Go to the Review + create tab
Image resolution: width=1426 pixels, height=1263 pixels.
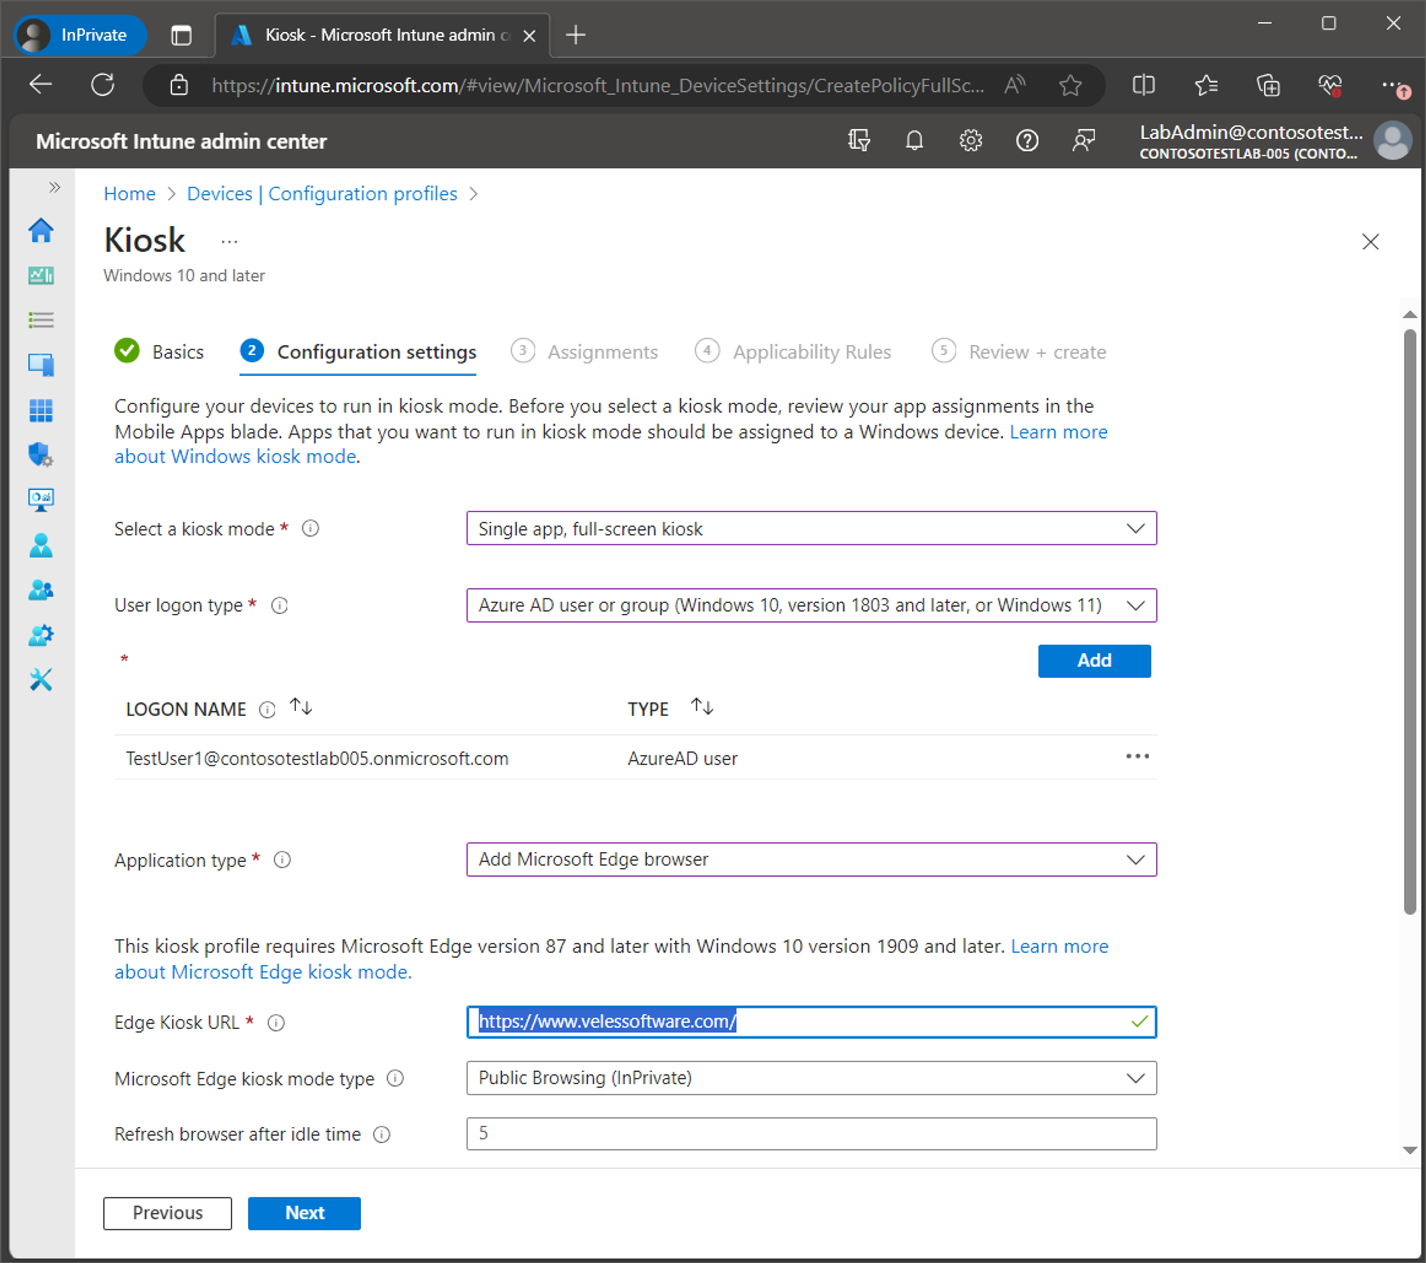(1019, 351)
